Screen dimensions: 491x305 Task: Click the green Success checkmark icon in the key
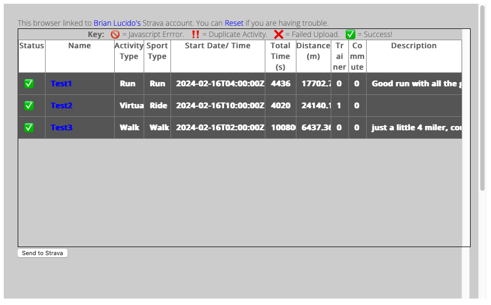point(351,34)
